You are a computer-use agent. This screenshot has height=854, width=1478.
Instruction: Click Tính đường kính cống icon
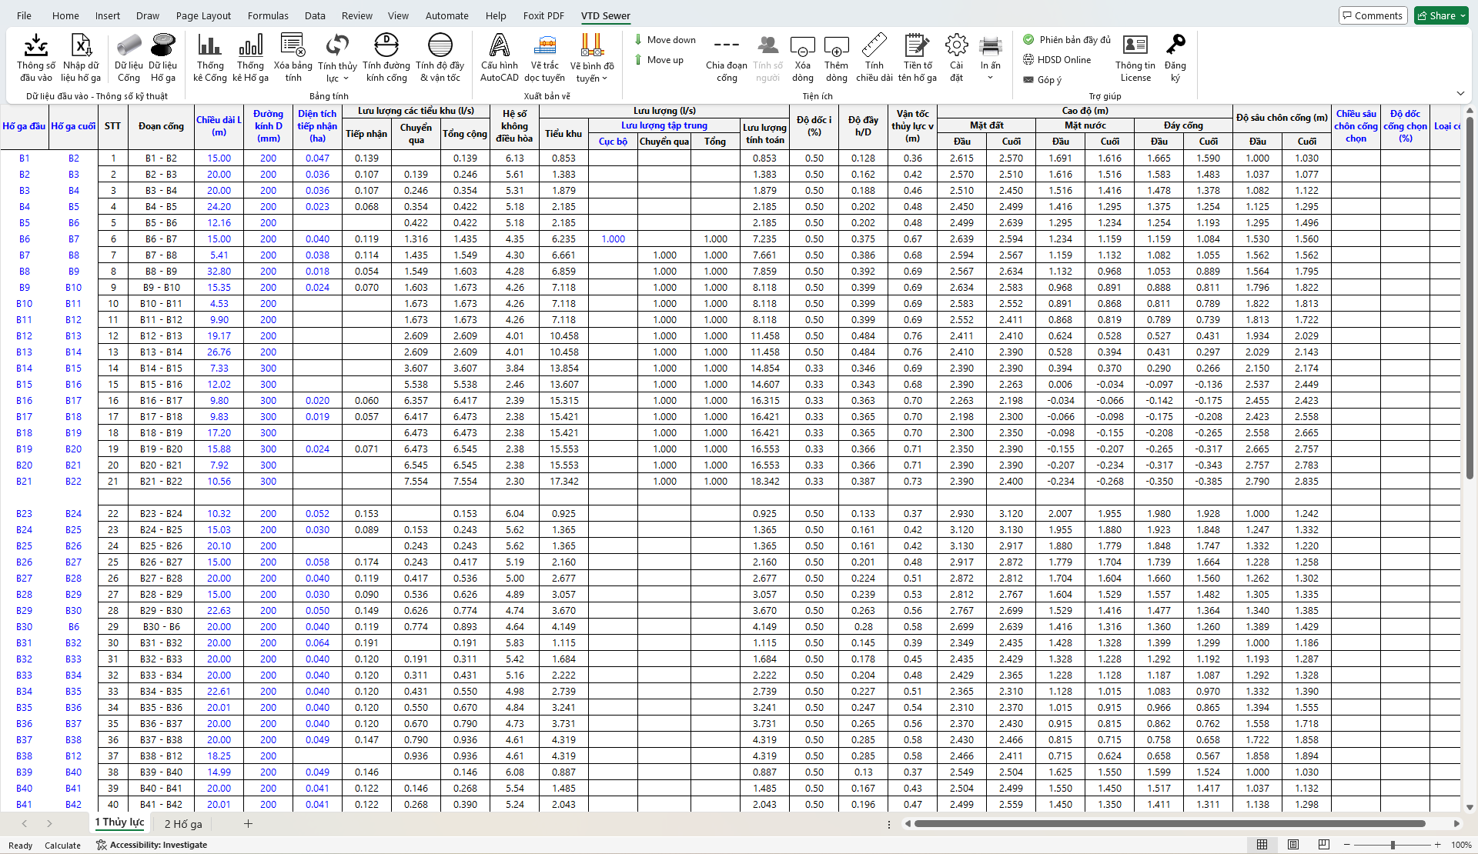(x=386, y=46)
